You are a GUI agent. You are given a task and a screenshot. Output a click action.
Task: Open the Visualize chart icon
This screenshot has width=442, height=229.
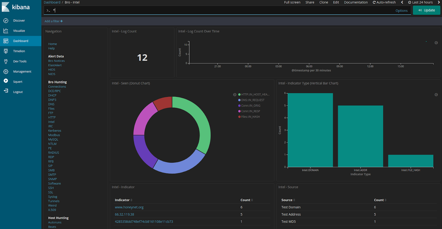[x=6, y=31]
